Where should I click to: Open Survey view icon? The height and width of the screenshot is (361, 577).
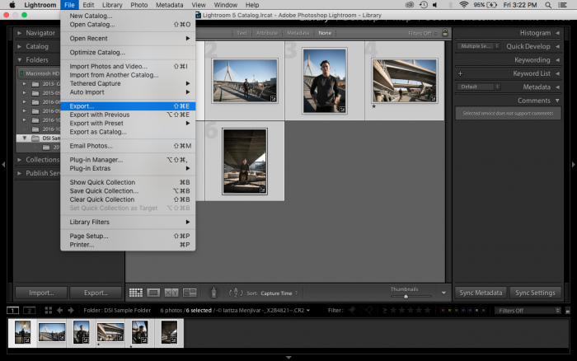click(190, 293)
